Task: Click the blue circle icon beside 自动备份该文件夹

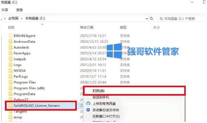Action: (88, 110)
